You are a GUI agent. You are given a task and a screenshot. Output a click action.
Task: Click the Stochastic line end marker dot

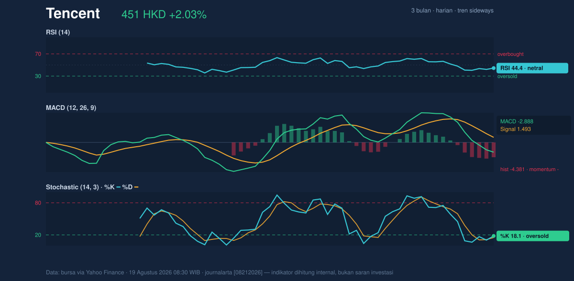(x=494, y=236)
